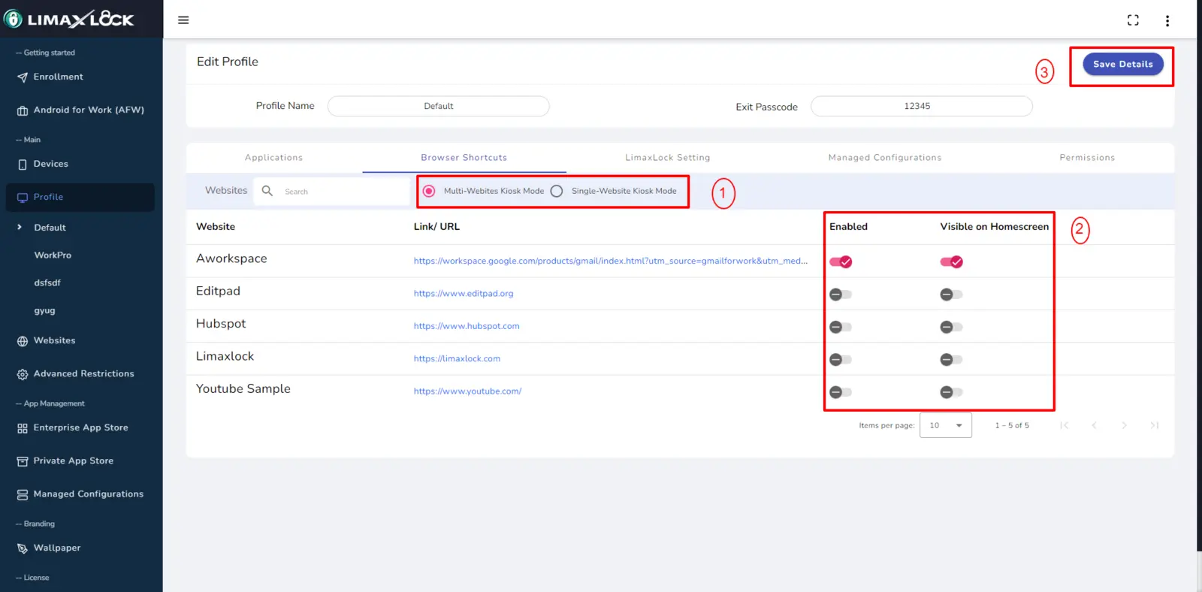
Task: Click the Private App Store icon
Action: tap(23, 461)
